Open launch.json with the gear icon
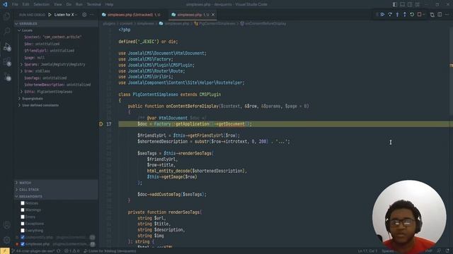453x254 pixels. (x=84, y=15)
